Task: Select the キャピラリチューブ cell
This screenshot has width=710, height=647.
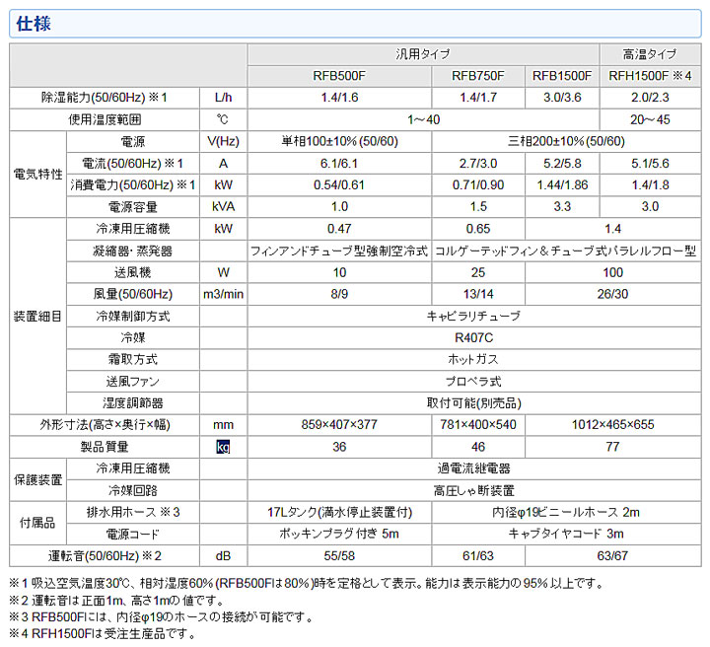Action: click(x=474, y=316)
